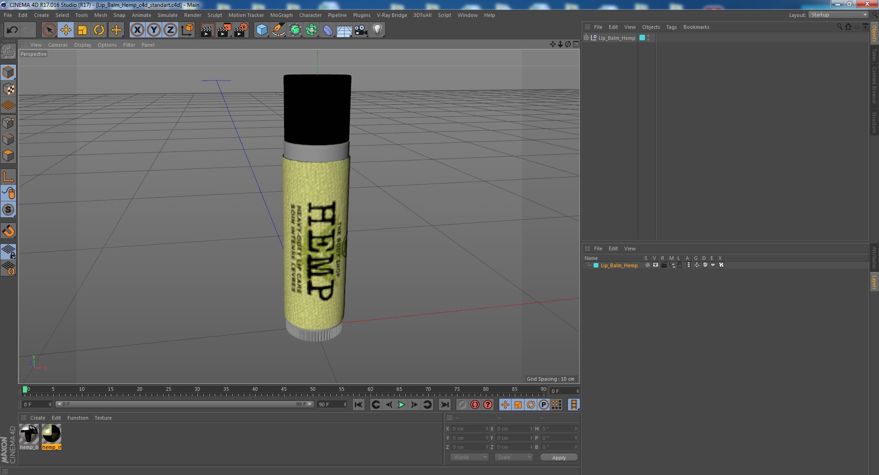Open Edit Render Settings
Image resolution: width=879 pixels, height=475 pixels.
(241, 30)
